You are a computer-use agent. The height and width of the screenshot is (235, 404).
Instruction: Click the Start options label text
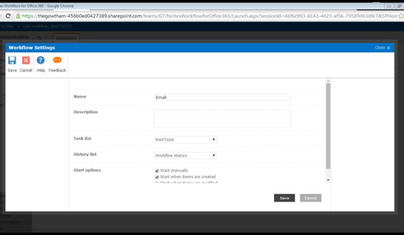(87, 170)
